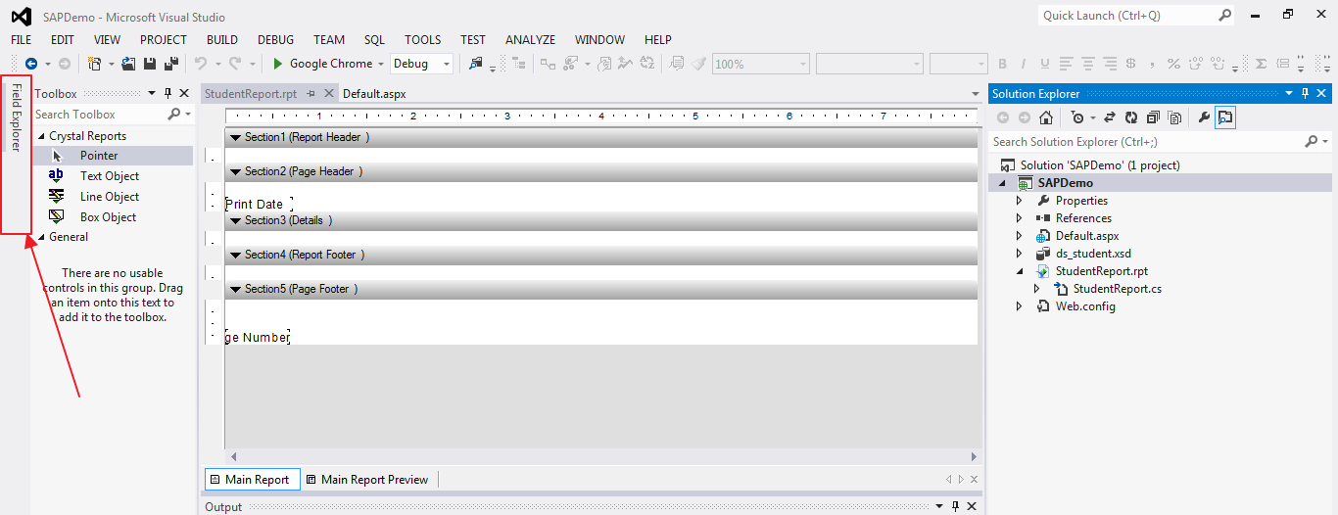The image size is (1338, 515).
Task: Collapse the General toolbox group
Action: 41,237
